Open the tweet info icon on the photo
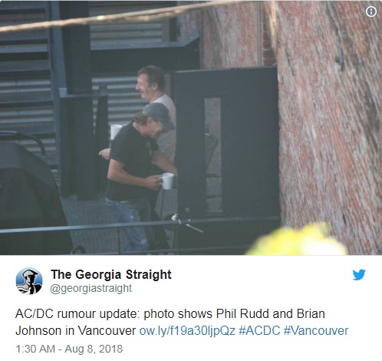Screen dimensions: 382x361 tap(371, 12)
